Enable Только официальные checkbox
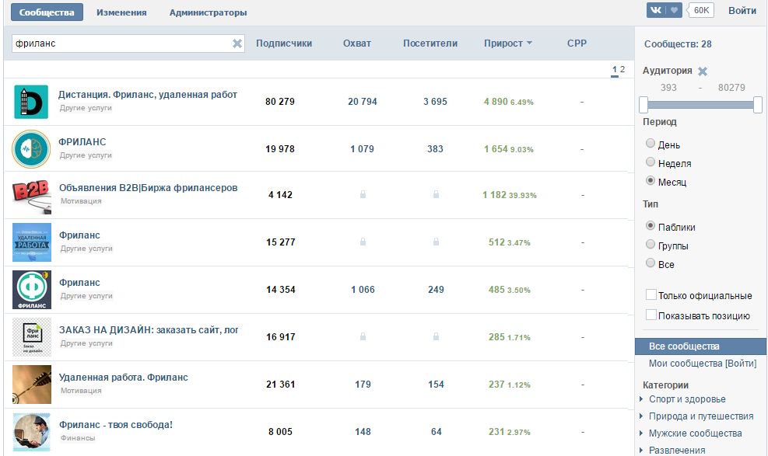Viewport: 768px width, 456px height. (651, 294)
